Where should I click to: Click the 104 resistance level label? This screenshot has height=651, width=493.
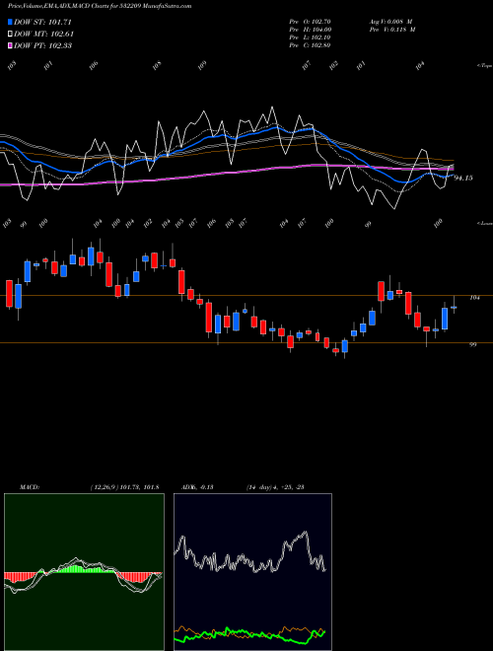coord(474,298)
